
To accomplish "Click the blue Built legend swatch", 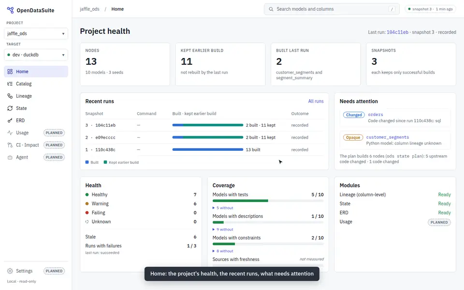I will coord(87,162).
